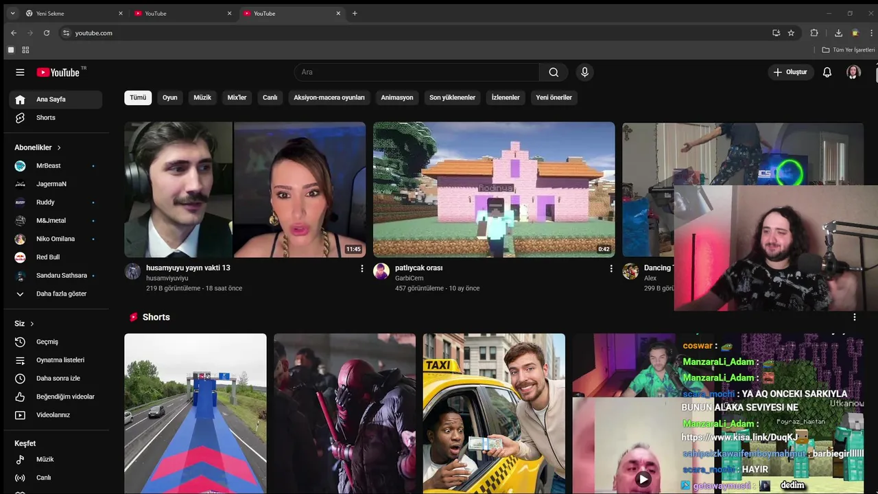Open Beğendiğim videolar liked videos
The image size is (878, 494).
point(56,397)
